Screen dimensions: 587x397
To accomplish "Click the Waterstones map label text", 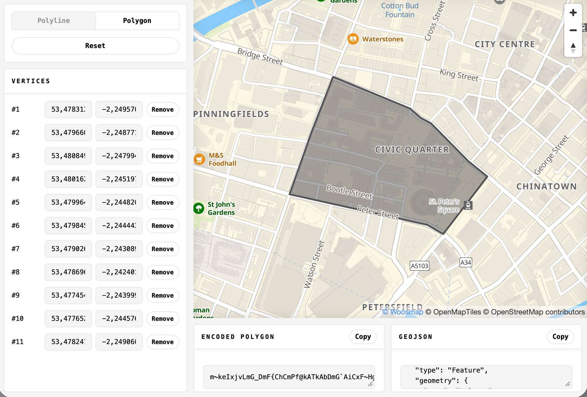I will click(x=383, y=39).
